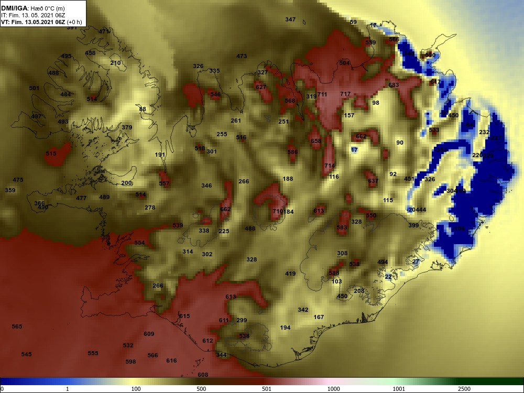Click the map value '232'

[485, 133]
